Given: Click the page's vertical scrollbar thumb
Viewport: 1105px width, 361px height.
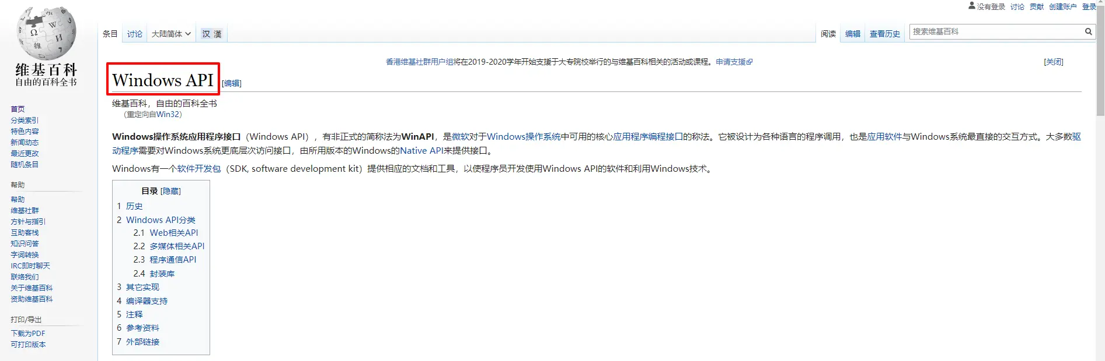Looking at the screenshot, I should [1100, 61].
